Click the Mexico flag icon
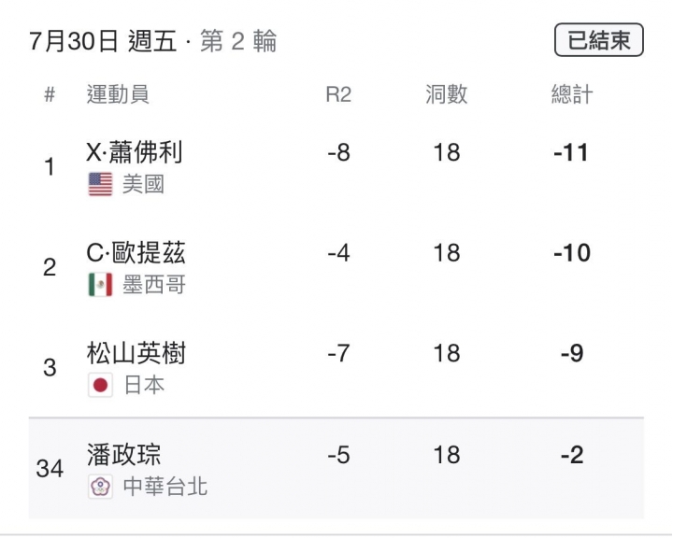The height and width of the screenshot is (538, 673). [100, 285]
